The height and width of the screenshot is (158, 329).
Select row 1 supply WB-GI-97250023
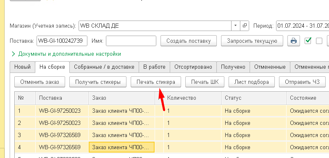[62, 111]
